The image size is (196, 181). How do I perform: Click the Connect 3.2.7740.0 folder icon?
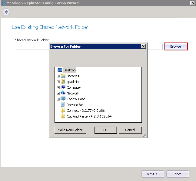63,111
